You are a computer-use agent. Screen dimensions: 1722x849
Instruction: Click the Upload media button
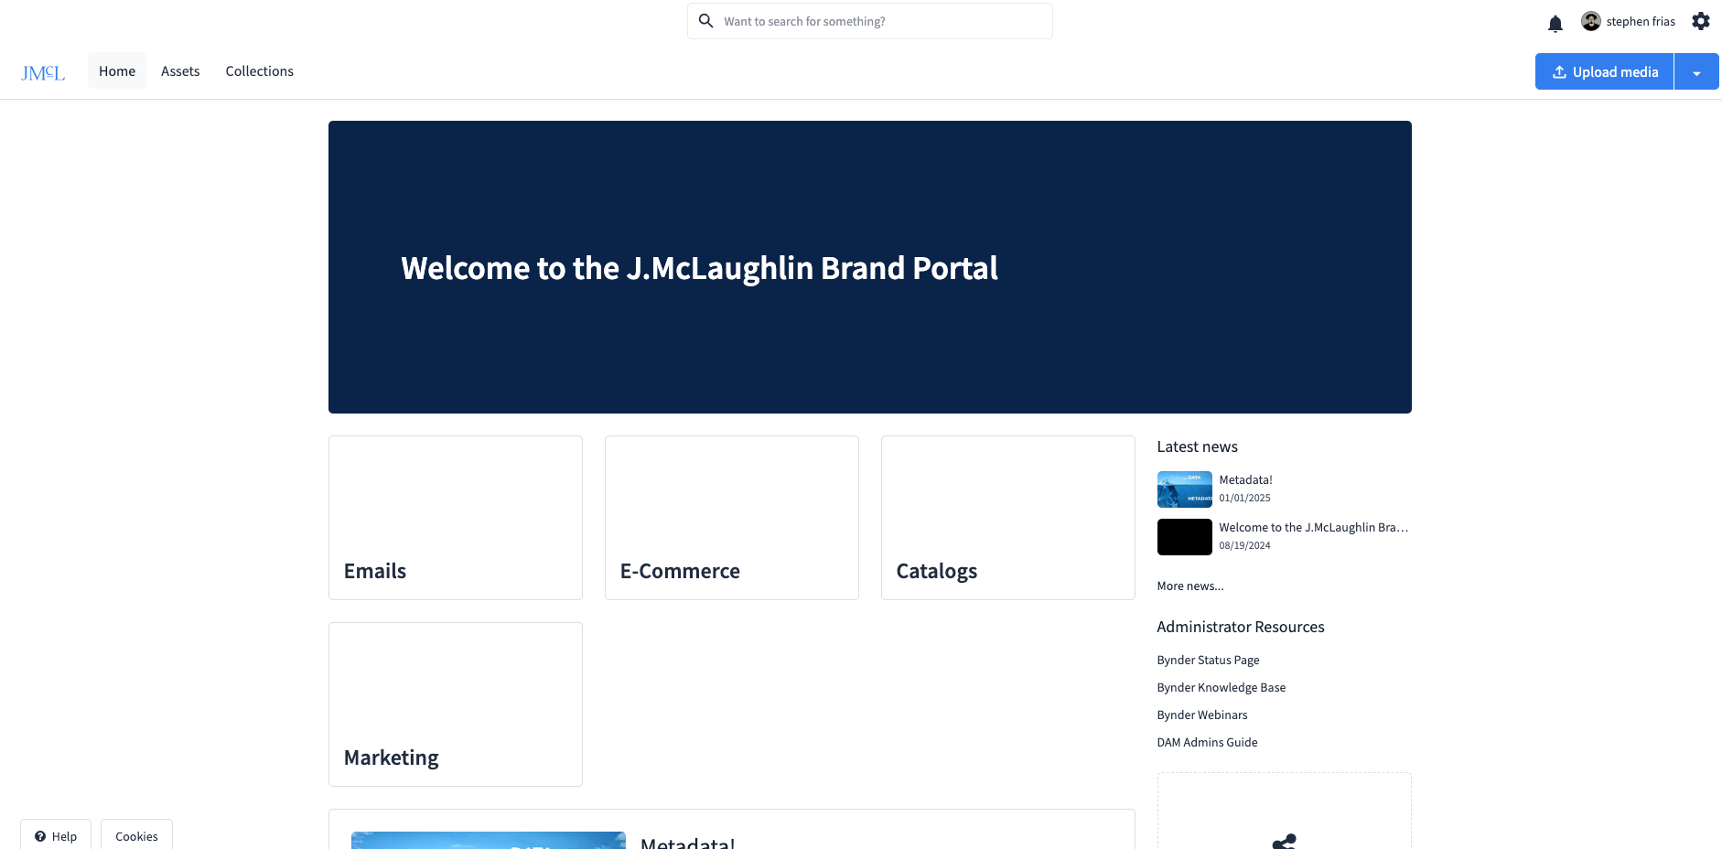(x=1605, y=72)
